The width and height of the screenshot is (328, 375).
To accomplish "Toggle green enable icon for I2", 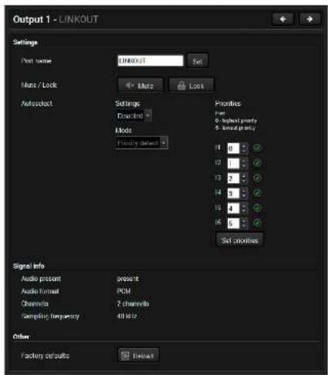I will tap(257, 163).
